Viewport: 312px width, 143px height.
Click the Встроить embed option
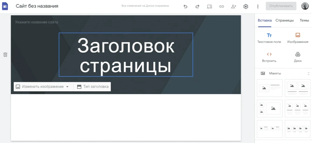(x=269, y=57)
